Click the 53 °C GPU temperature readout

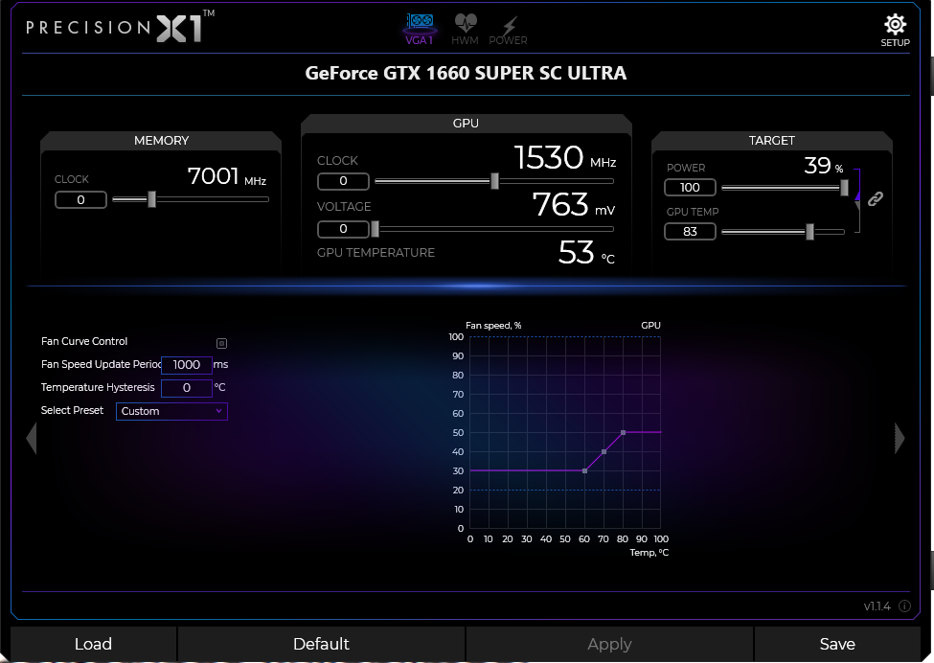(x=586, y=253)
